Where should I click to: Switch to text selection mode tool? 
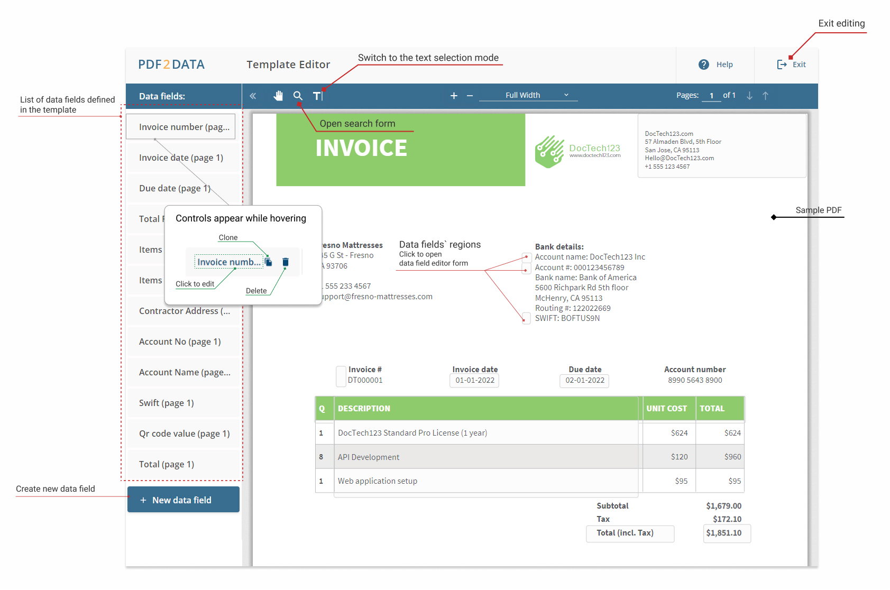pos(317,96)
